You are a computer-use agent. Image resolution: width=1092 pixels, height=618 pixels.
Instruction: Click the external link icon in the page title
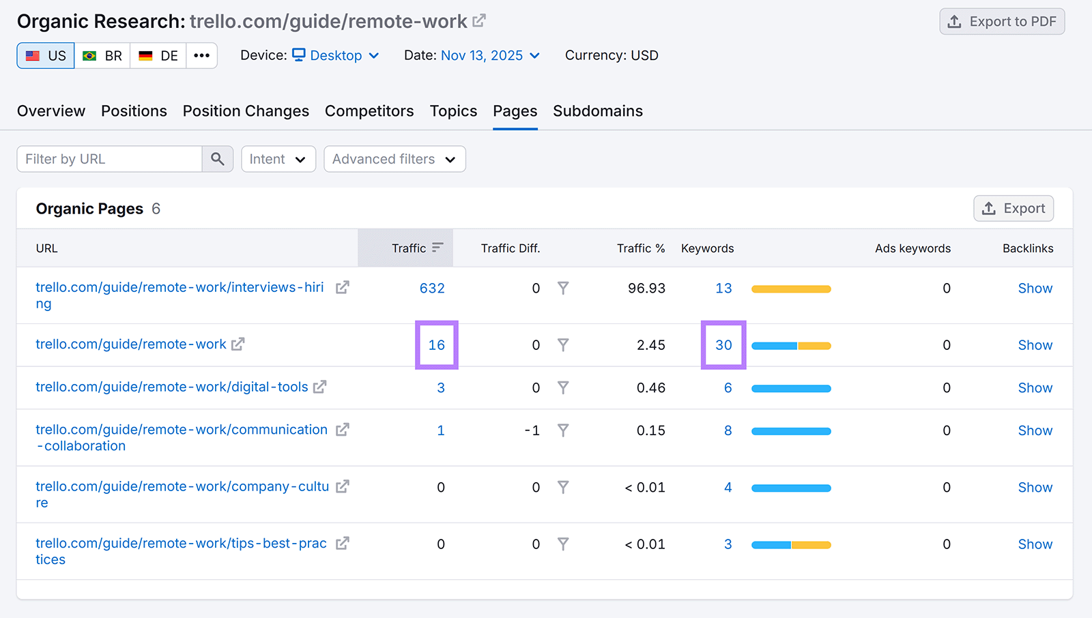(478, 20)
